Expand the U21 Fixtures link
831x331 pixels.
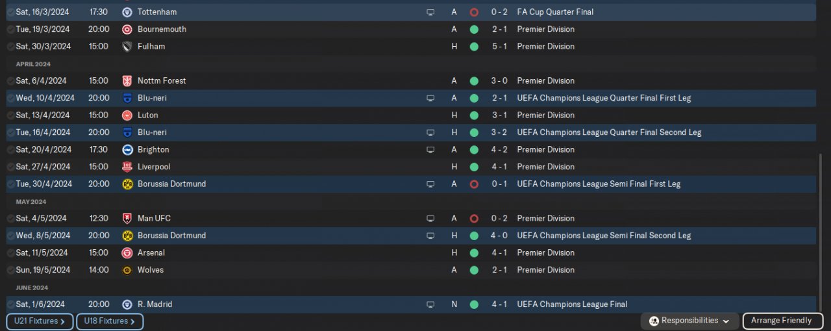pyautogui.click(x=40, y=321)
